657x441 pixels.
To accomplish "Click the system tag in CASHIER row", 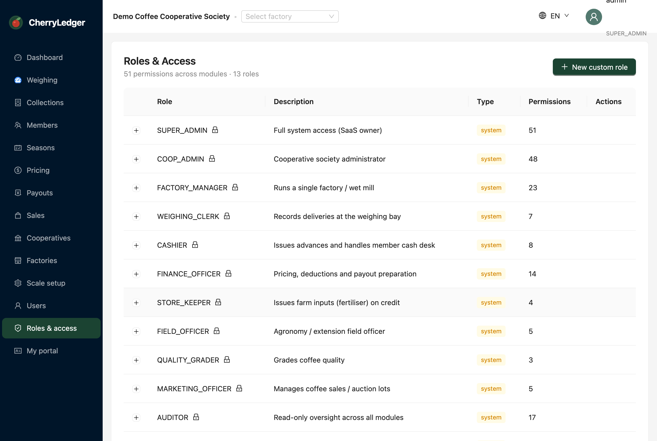I will click(x=491, y=245).
